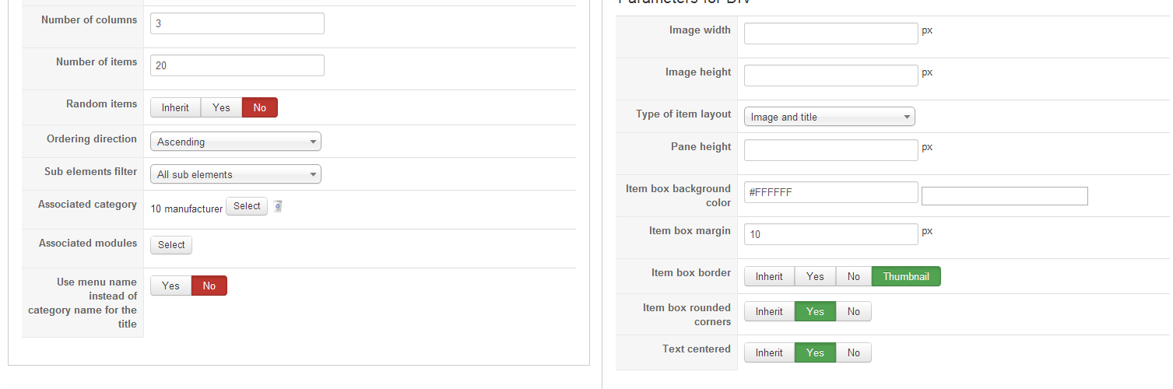Click Select button for Associated category
Screen dimensions: 1173x389
click(x=247, y=206)
